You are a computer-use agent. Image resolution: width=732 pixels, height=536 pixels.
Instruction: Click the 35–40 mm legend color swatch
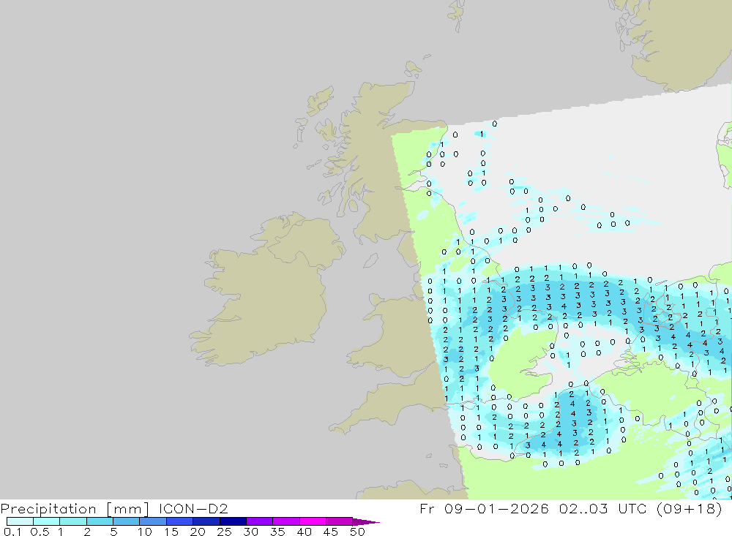coord(285,521)
